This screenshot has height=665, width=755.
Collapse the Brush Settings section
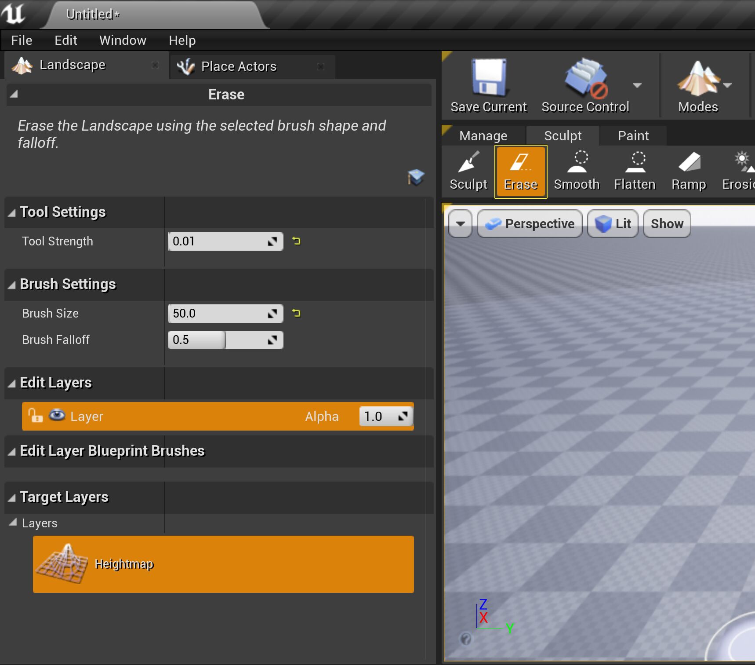12,285
